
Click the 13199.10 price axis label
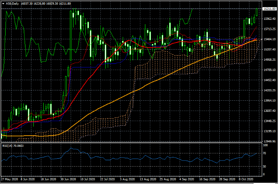point(270,131)
